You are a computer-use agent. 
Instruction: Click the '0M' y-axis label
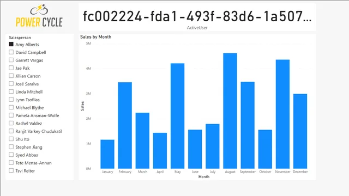(88, 169)
